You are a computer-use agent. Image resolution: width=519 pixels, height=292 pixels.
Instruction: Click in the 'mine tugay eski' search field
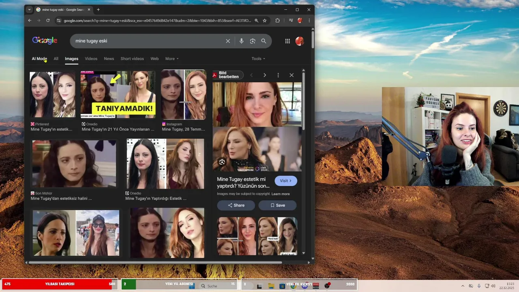pyautogui.click(x=148, y=41)
